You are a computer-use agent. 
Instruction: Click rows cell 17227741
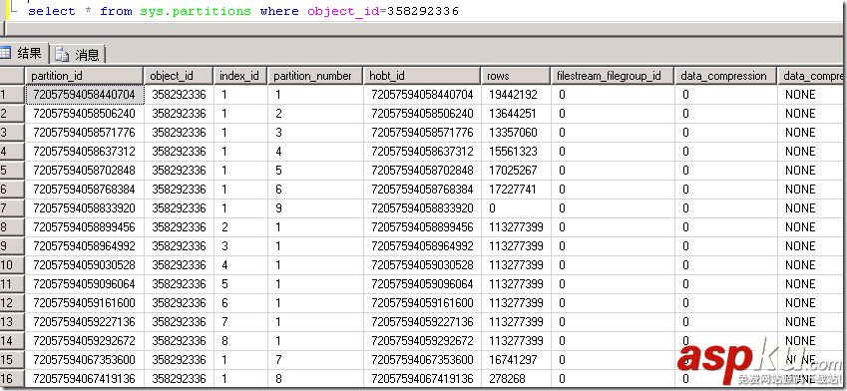[516, 190]
